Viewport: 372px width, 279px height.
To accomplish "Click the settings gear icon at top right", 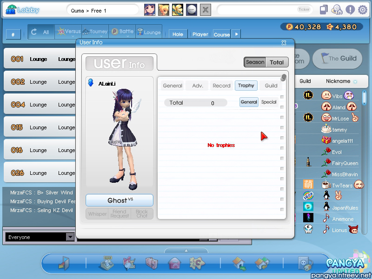I will coord(362,9).
